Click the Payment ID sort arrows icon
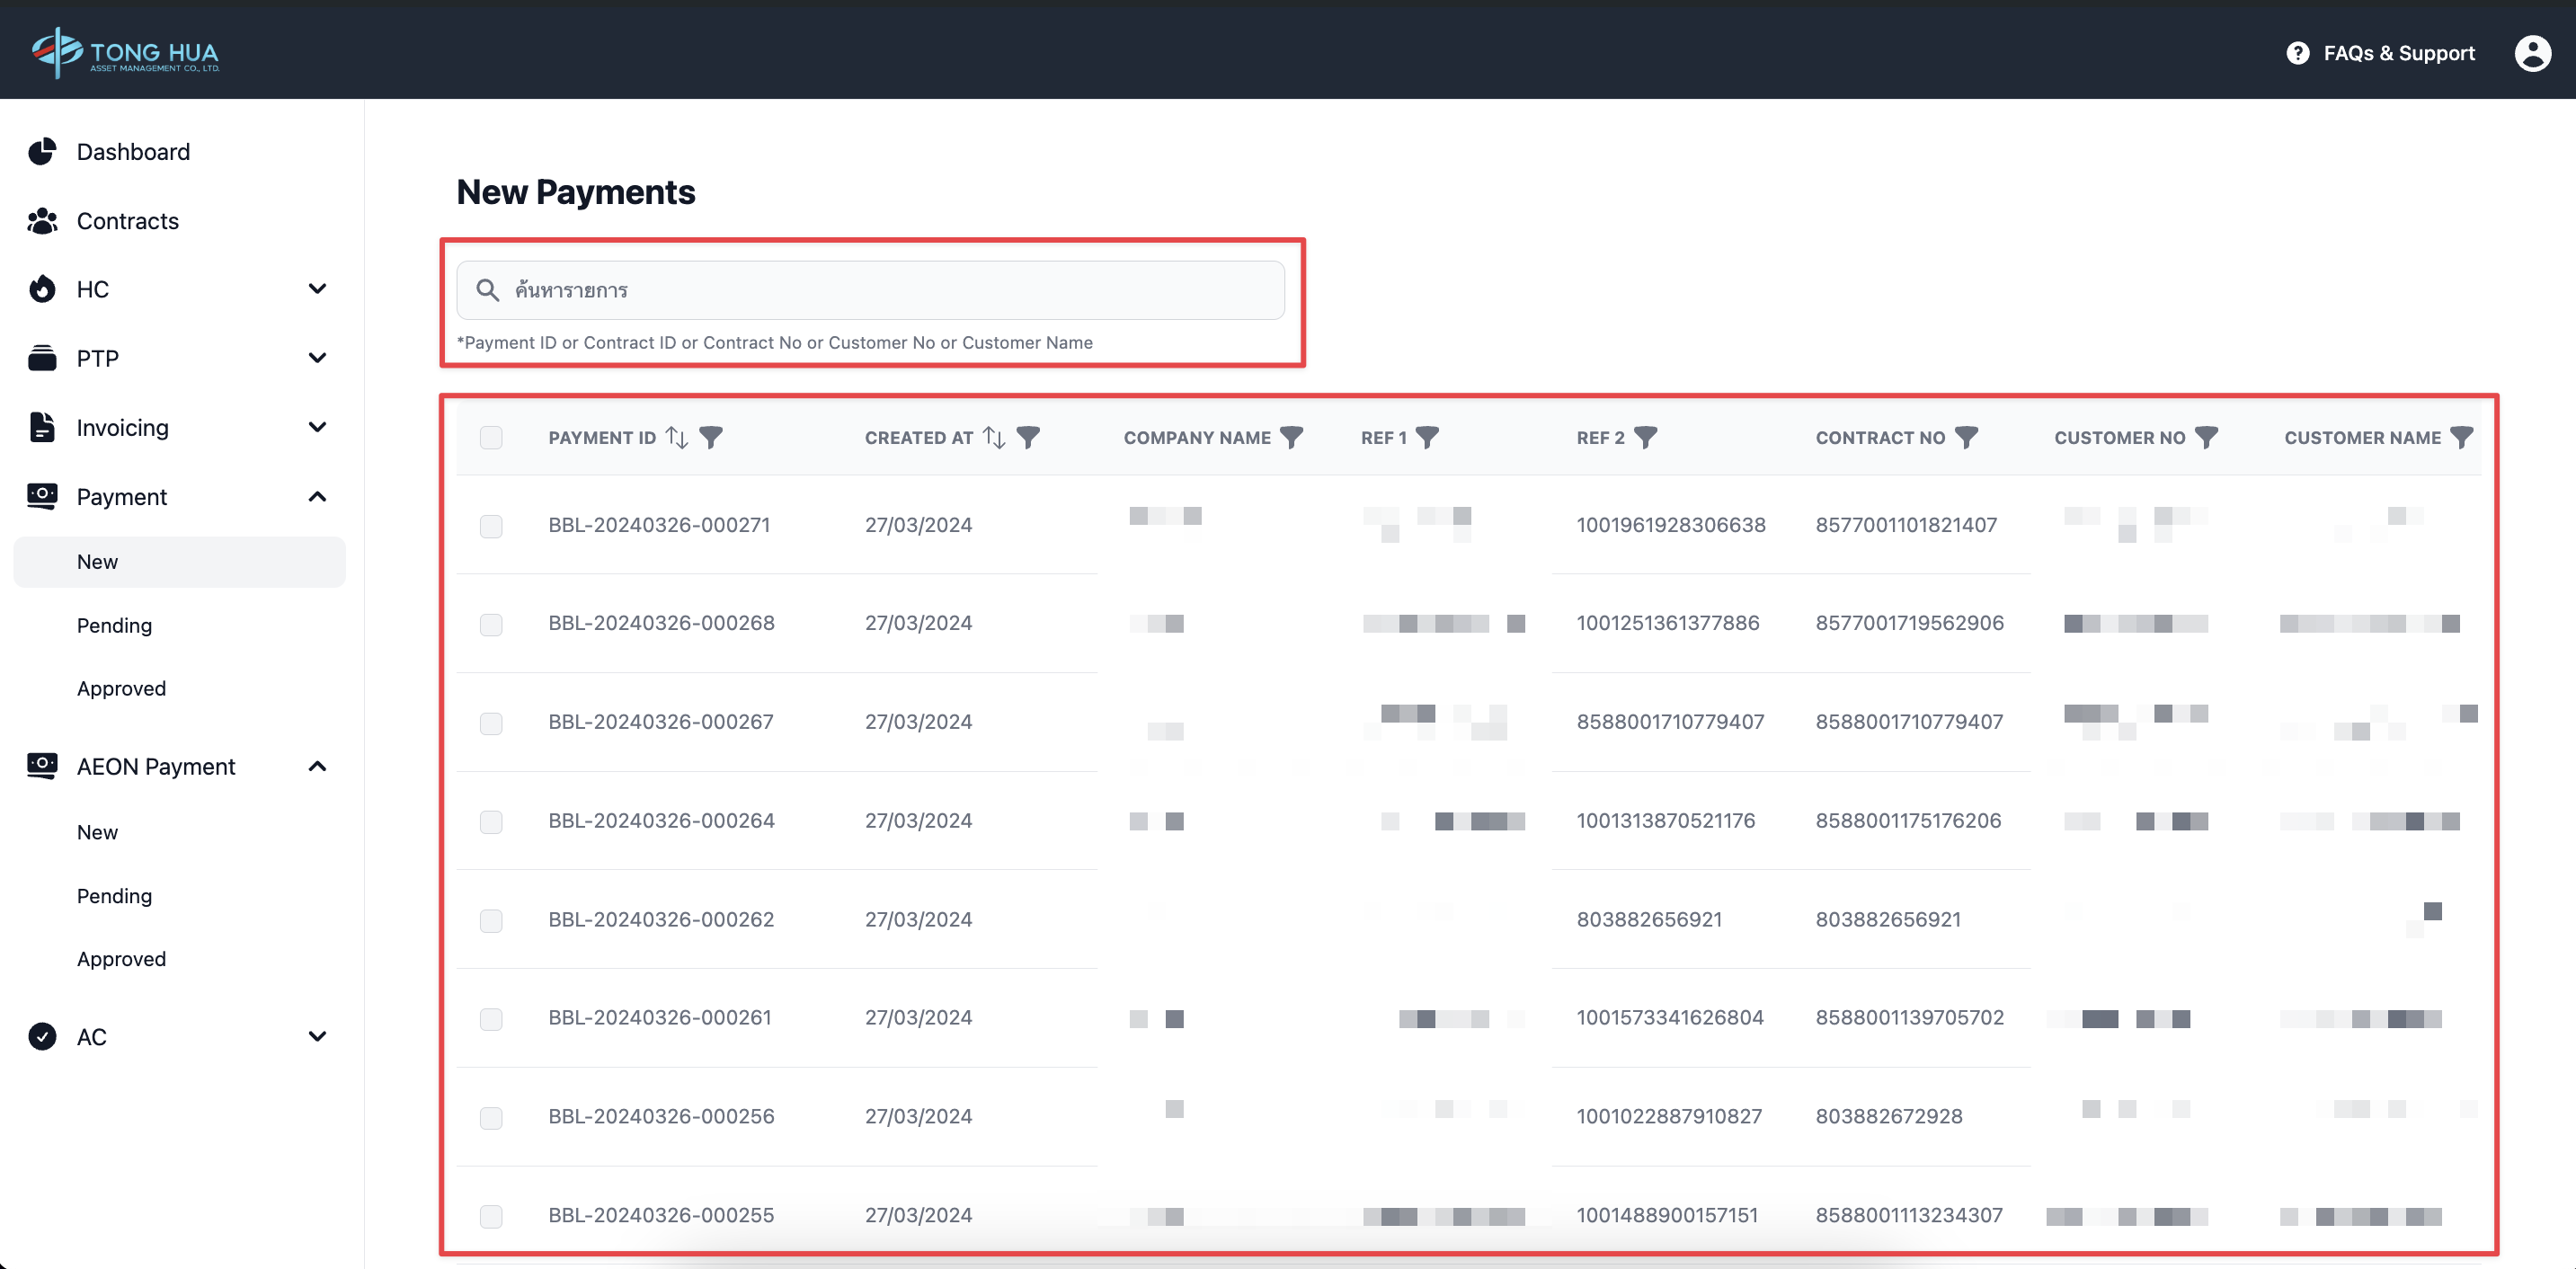2576x1269 pixels. [677, 437]
